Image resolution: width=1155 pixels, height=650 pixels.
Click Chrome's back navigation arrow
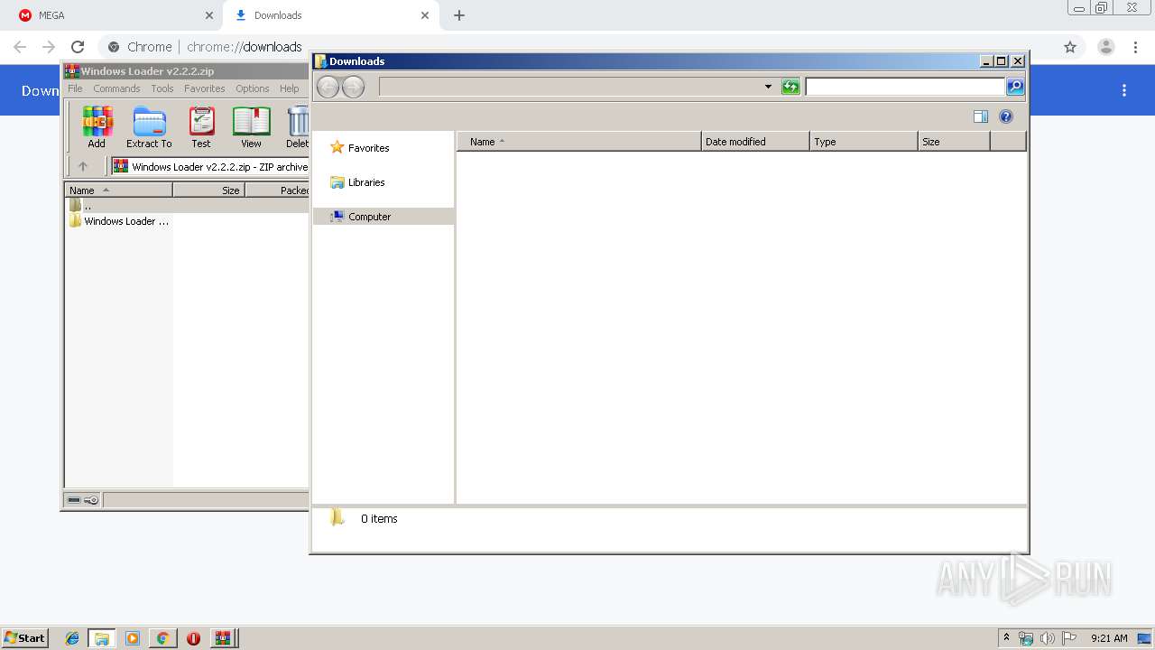(x=20, y=47)
